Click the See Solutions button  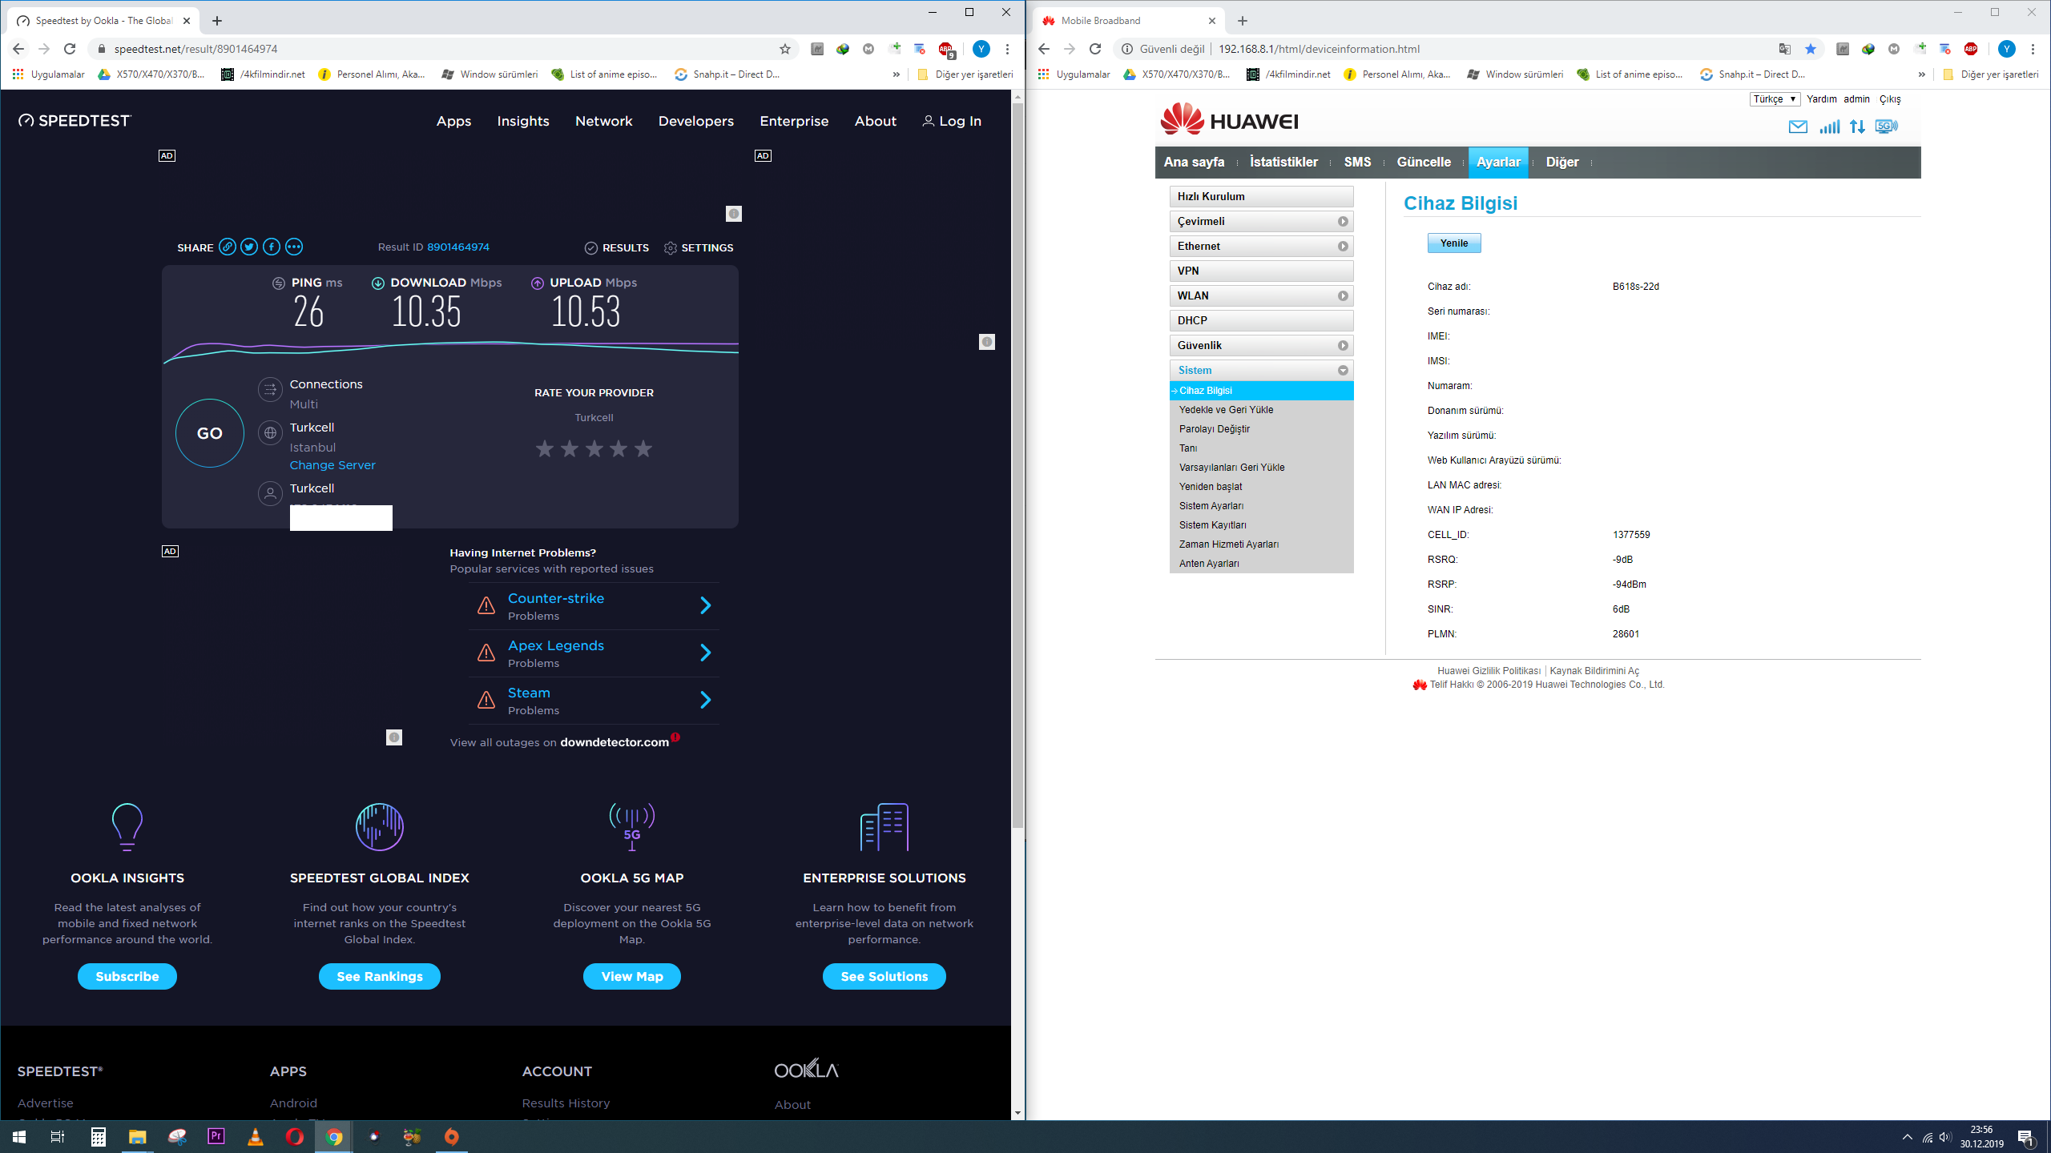tap(884, 976)
